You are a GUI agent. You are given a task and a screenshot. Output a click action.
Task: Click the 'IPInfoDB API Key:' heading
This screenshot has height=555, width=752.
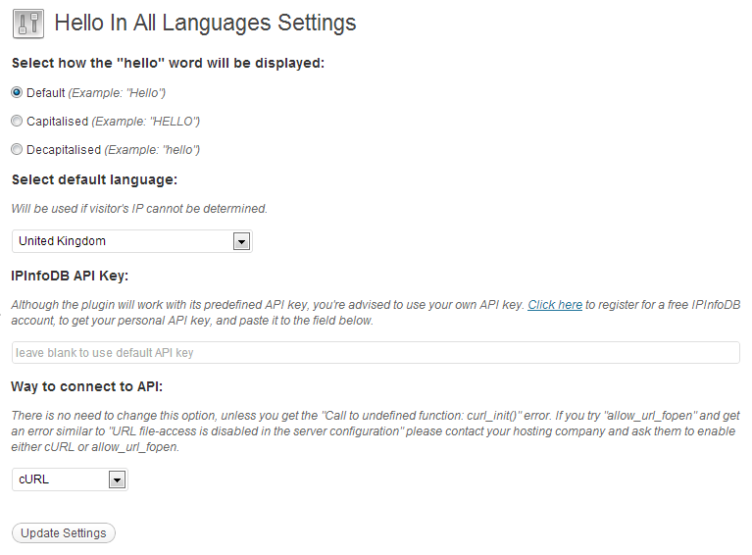[70, 276]
